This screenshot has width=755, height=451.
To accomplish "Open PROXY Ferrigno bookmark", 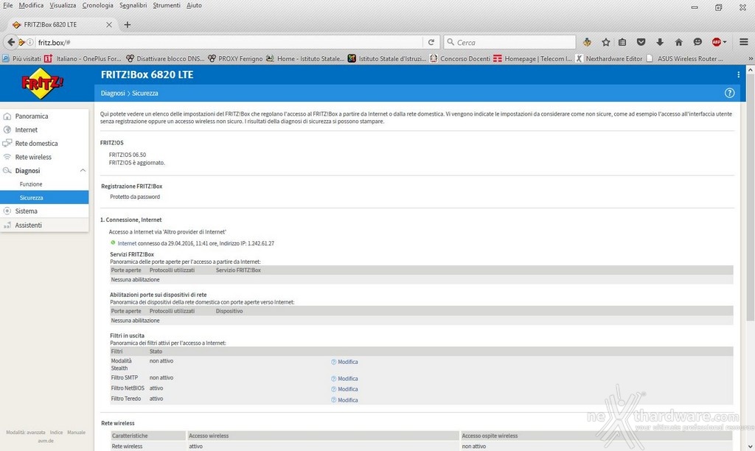I will coord(235,59).
